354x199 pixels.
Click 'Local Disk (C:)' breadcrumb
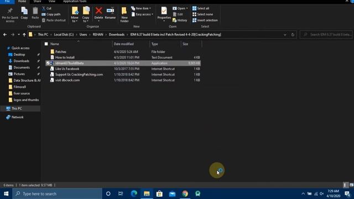click(x=64, y=34)
